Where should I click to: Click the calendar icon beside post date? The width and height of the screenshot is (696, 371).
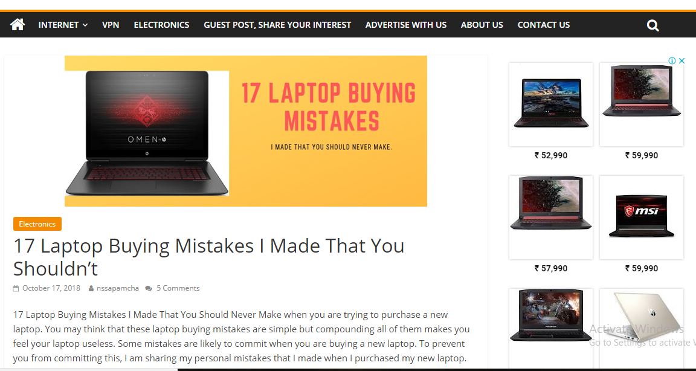(x=16, y=288)
